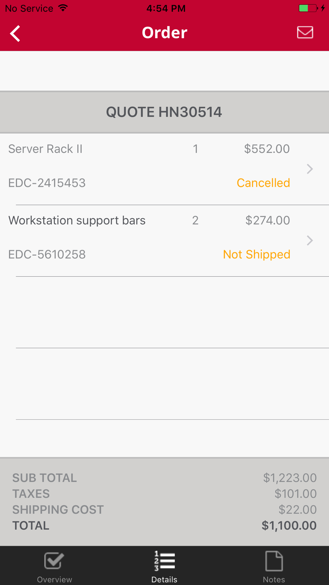Open the Server Rack II item
Image resolution: width=329 pixels, height=585 pixels.
tap(164, 169)
